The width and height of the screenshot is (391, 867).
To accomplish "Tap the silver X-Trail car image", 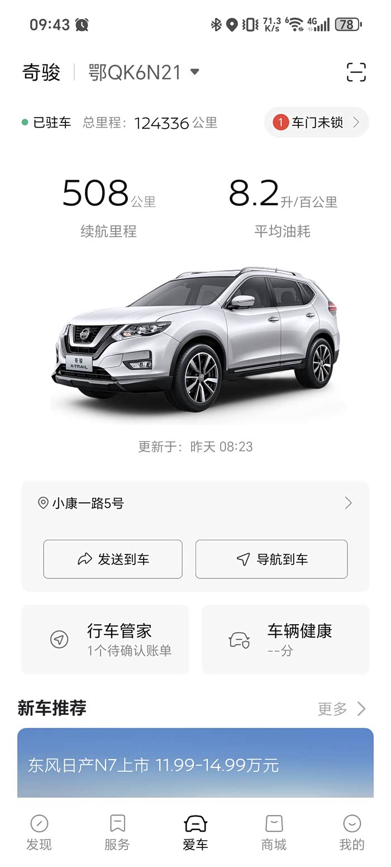I will click(195, 338).
